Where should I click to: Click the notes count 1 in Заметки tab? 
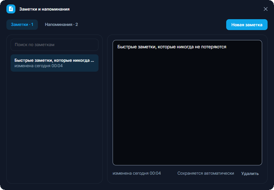[32, 25]
